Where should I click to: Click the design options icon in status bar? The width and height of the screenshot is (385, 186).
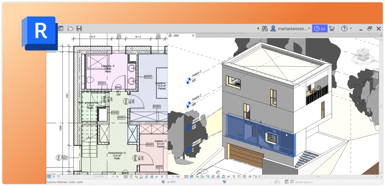(x=287, y=182)
